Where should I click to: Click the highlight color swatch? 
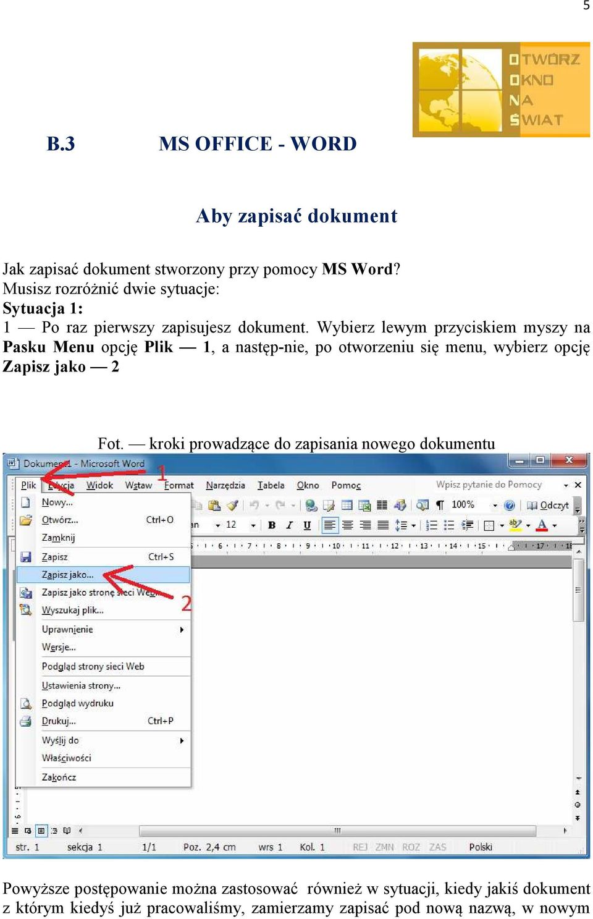(x=516, y=525)
